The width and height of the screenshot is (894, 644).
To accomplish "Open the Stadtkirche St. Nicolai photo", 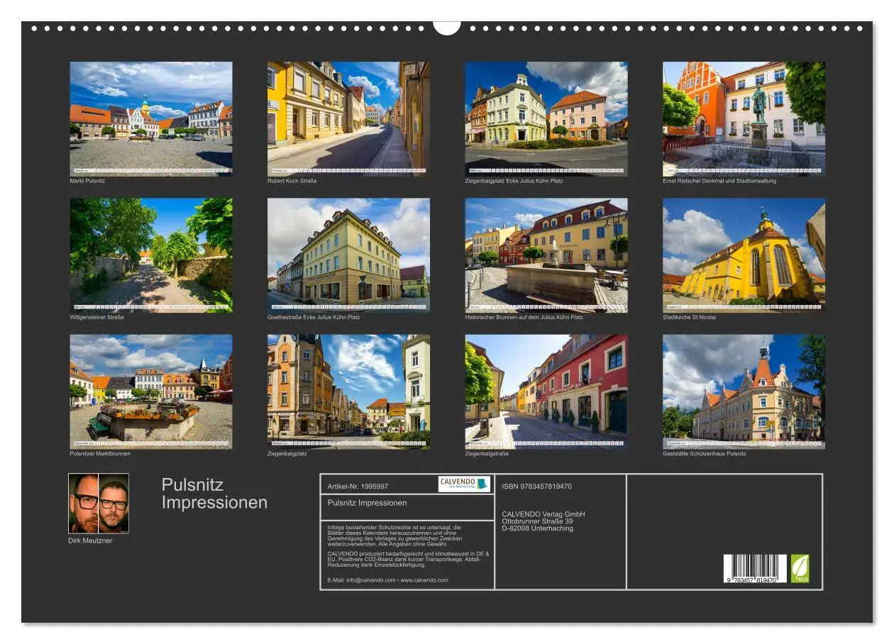I will [744, 255].
